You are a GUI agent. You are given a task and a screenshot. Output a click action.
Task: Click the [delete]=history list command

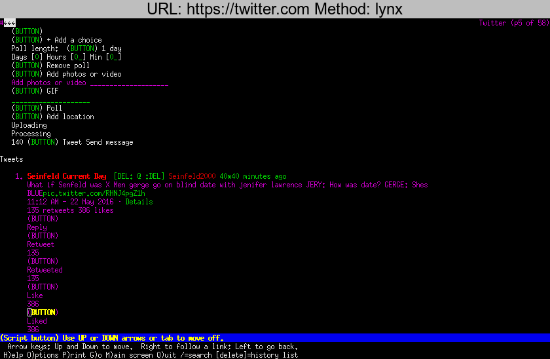pos(257,355)
